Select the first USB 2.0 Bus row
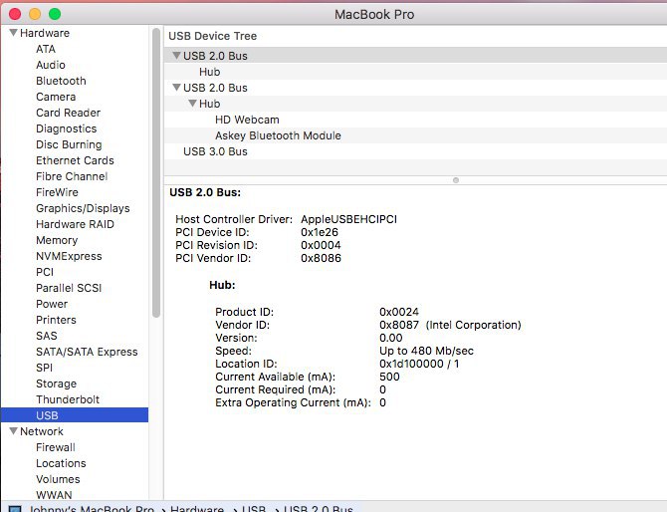Image resolution: width=667 pixels, height=512 pixels. point(415,56)
